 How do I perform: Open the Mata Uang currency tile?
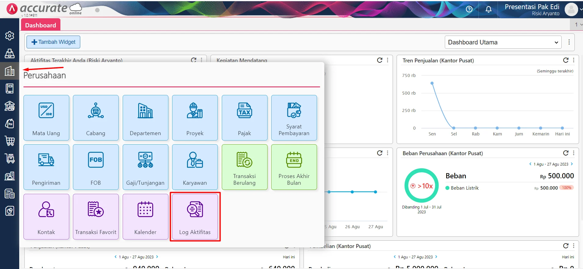coord(46,118)
